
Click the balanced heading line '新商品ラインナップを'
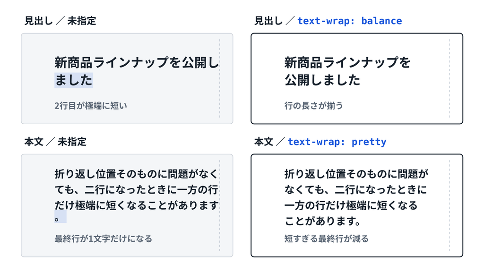347,63
